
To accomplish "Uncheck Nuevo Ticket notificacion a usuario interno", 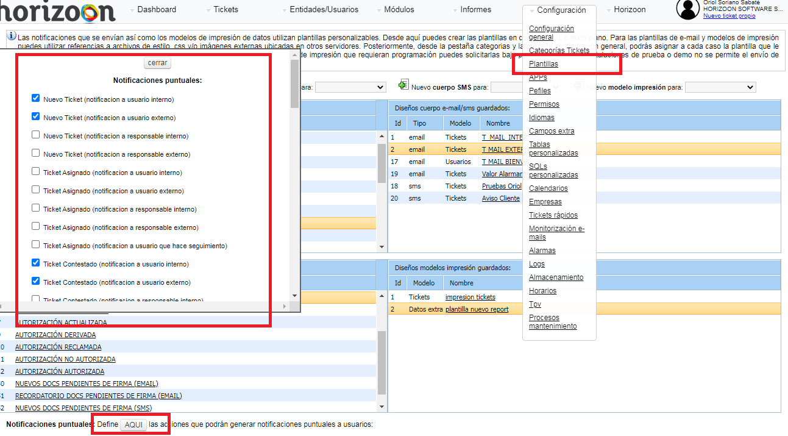I will pyautogui.click(x=36, y=98).
